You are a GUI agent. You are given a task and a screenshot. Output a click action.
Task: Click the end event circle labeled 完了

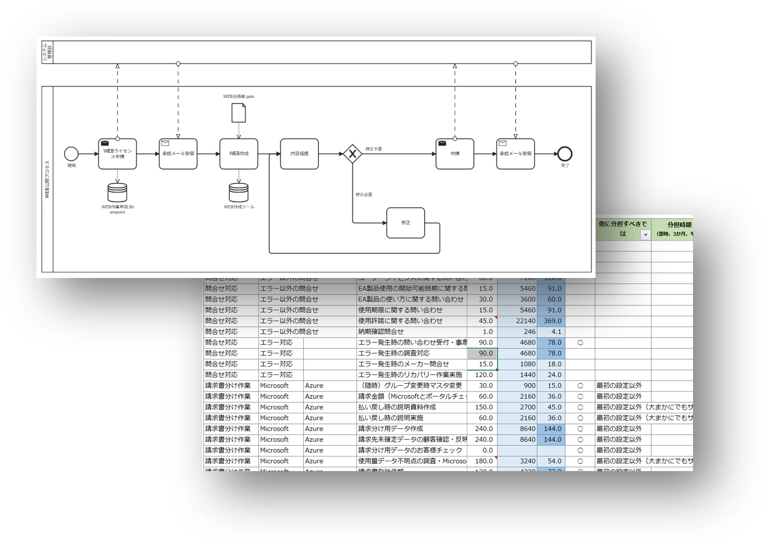[x=565, y=154]
